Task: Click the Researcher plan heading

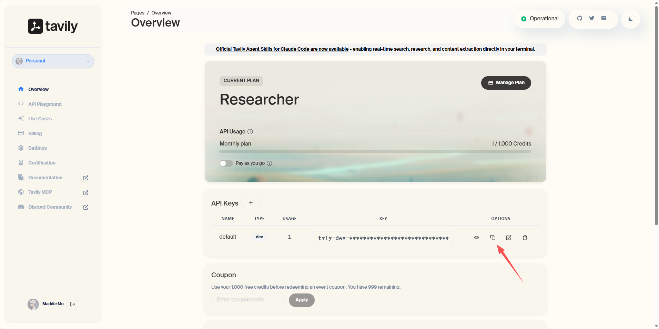Action: point(260,100)
